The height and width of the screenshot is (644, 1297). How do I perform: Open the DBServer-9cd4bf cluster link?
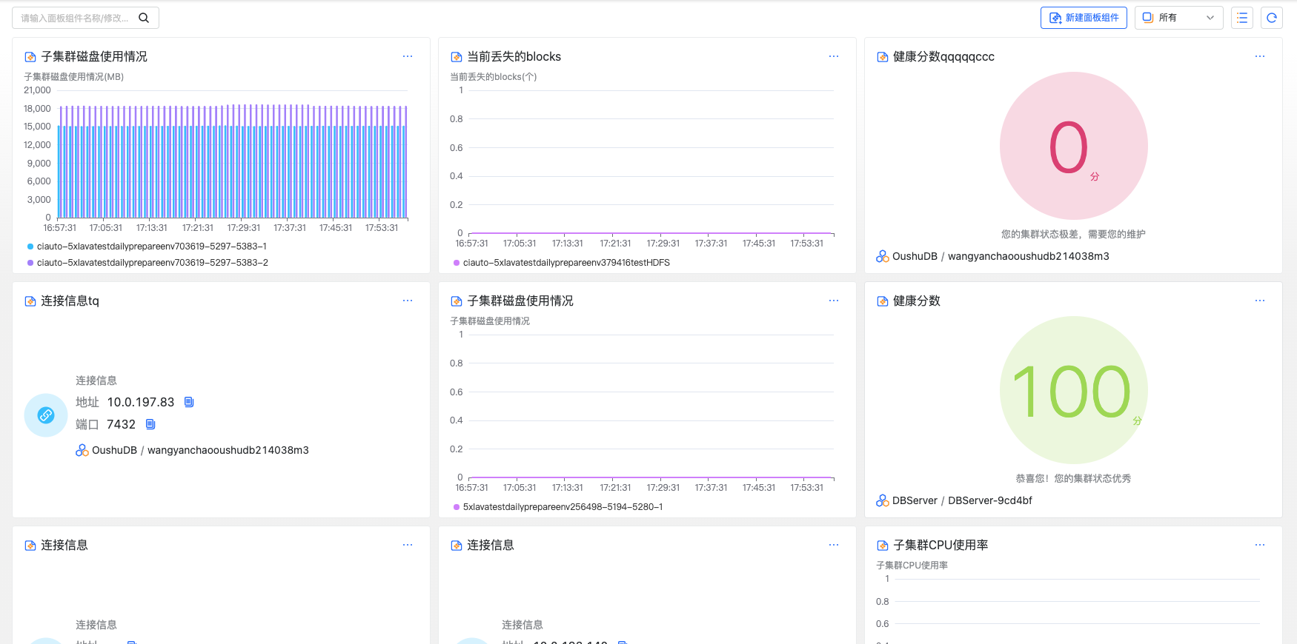[x=989, y=500]
